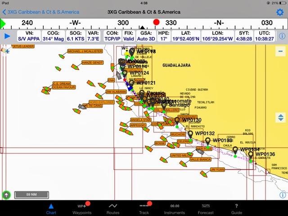Tap the green north-up compass arrow icon

pos(6,195)
